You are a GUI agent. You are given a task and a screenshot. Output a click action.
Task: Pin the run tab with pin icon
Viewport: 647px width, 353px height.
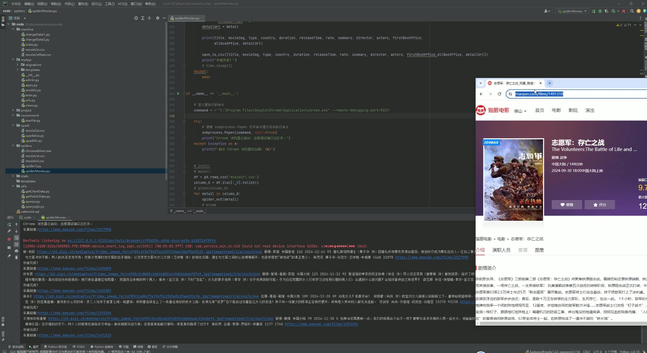[x=9, y=256]
